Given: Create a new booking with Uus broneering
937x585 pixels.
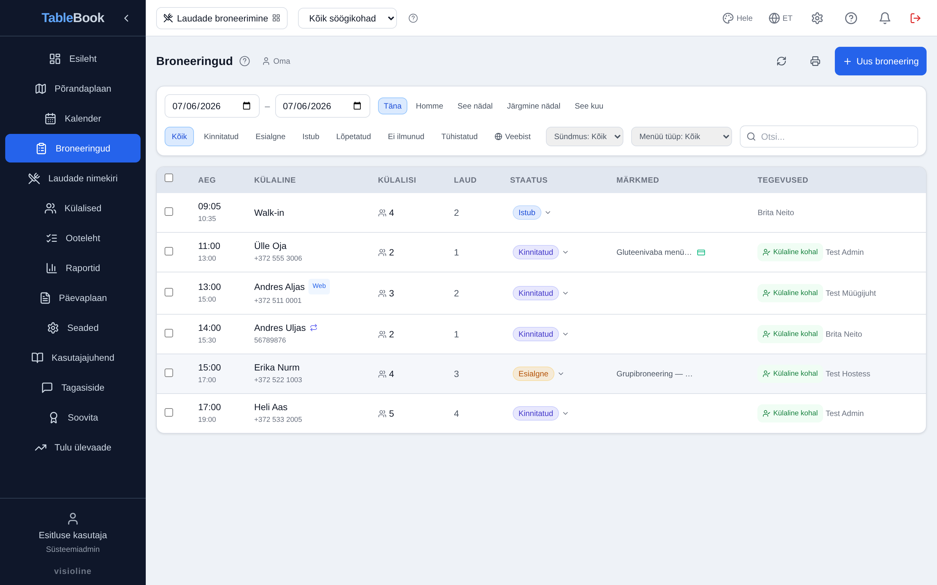Looking at the screenshot, I should (880, 61).
